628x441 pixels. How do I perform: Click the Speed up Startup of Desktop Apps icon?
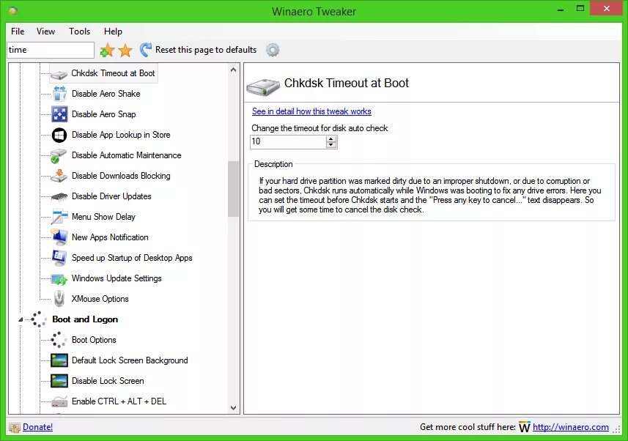click(59, 258)
